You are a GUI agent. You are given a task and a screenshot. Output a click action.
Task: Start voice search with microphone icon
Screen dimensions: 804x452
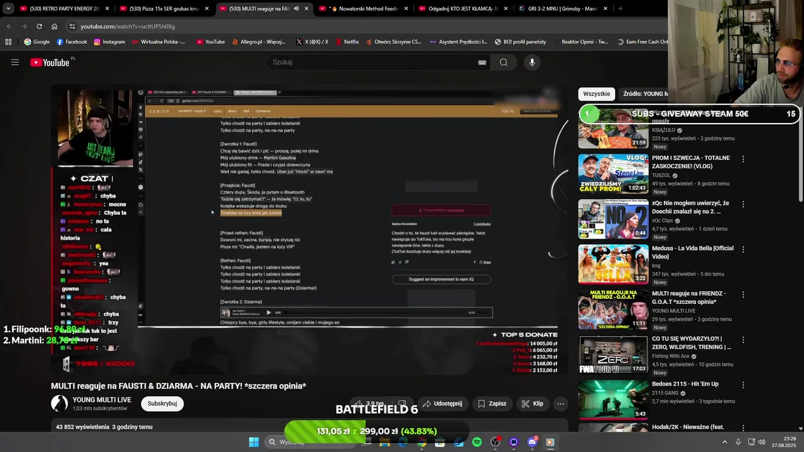532,62
